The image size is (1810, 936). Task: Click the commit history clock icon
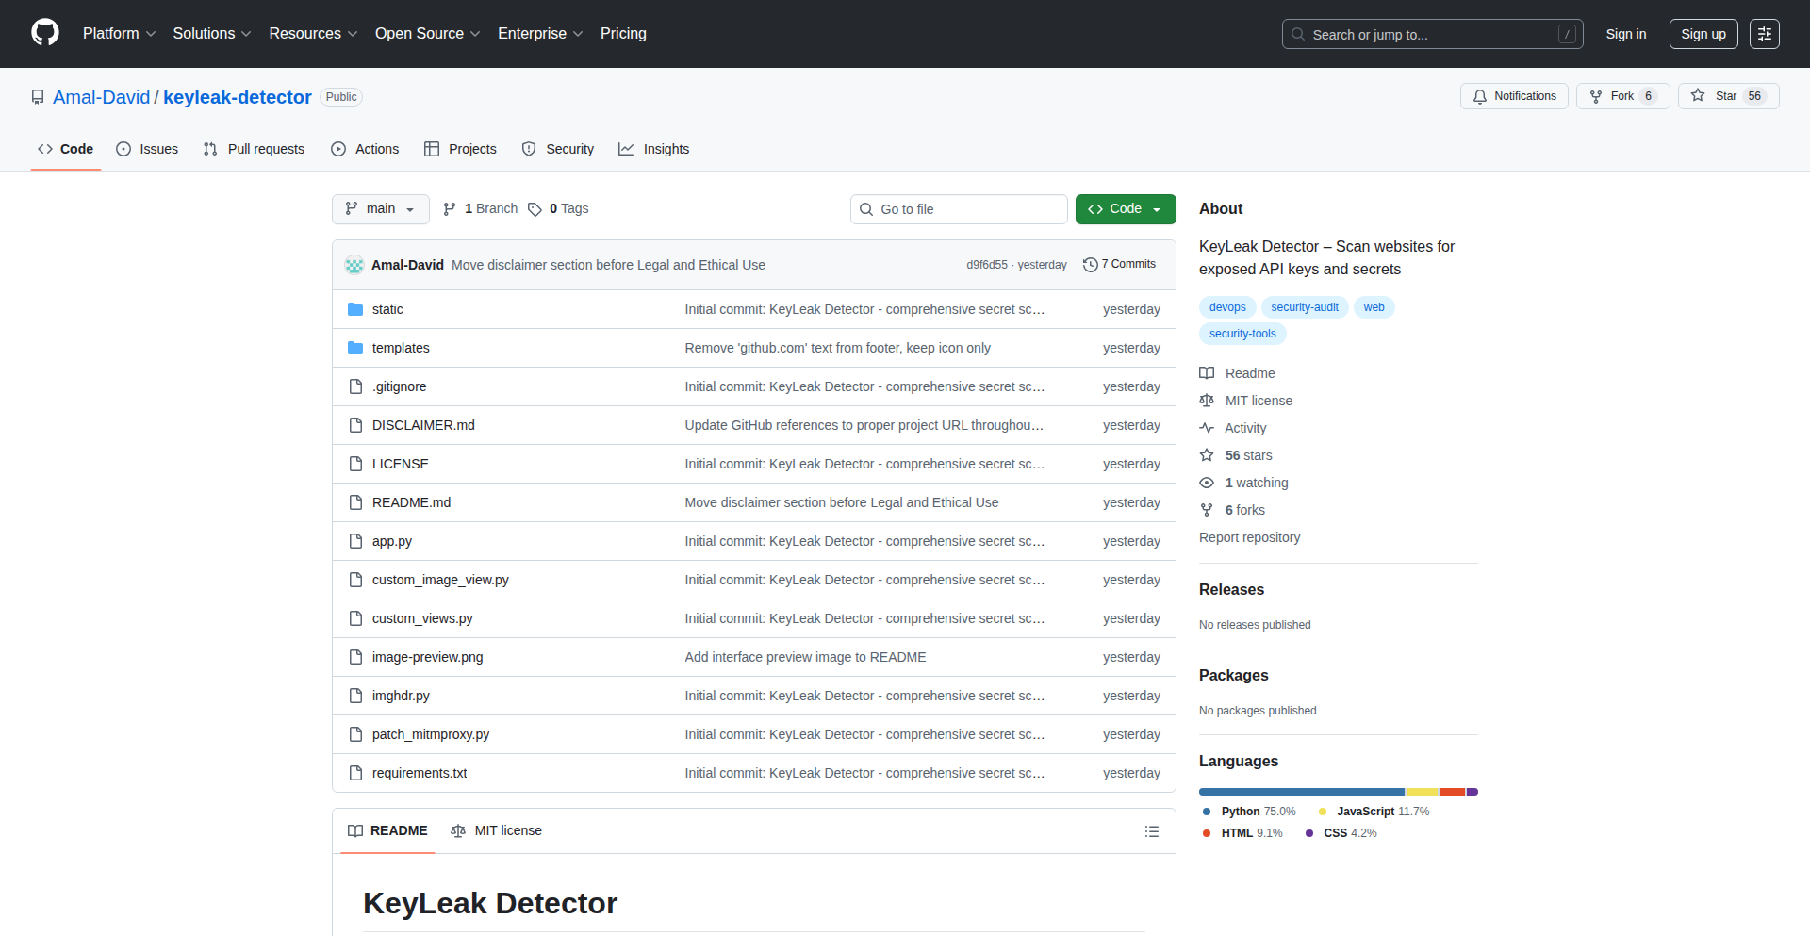[1090, 265]
